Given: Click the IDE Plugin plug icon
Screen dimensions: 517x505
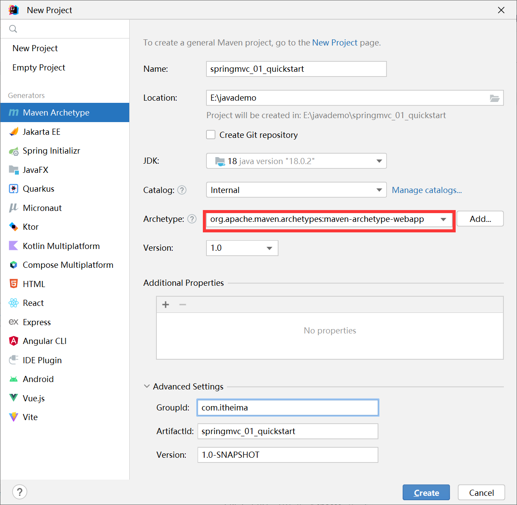Looking at the screenshot, I should point(14,360).
